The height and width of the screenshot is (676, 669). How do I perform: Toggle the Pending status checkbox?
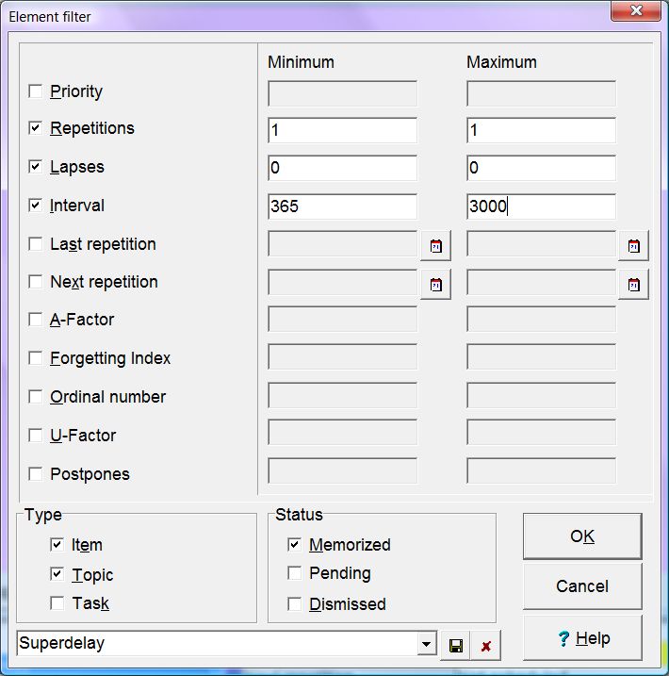tap(295, 573)
